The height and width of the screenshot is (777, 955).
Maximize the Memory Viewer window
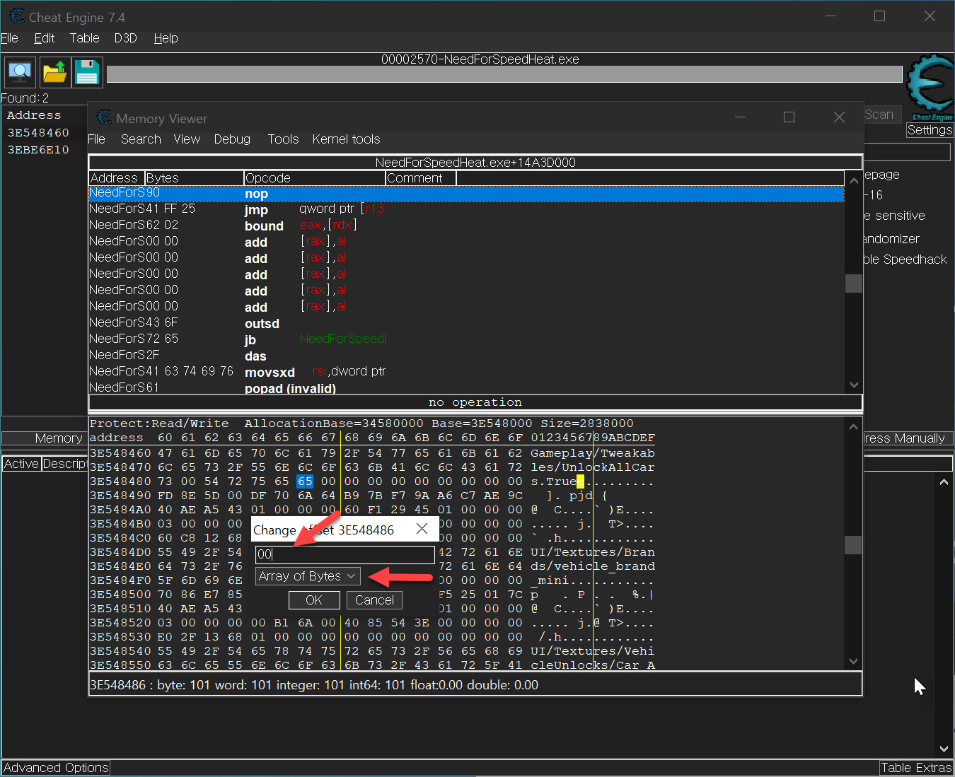pos(789,117)
